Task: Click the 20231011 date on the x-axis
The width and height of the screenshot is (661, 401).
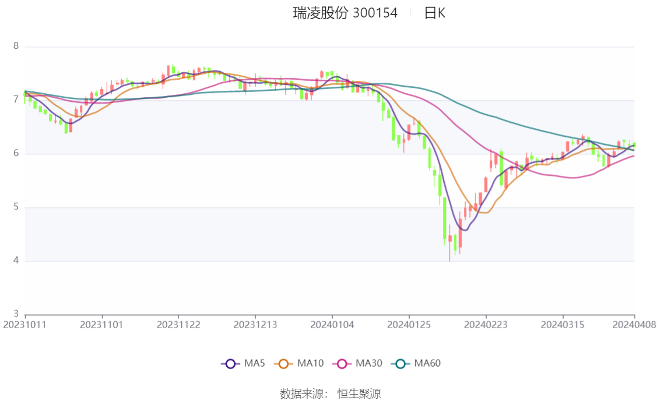Action: [25, 324]
